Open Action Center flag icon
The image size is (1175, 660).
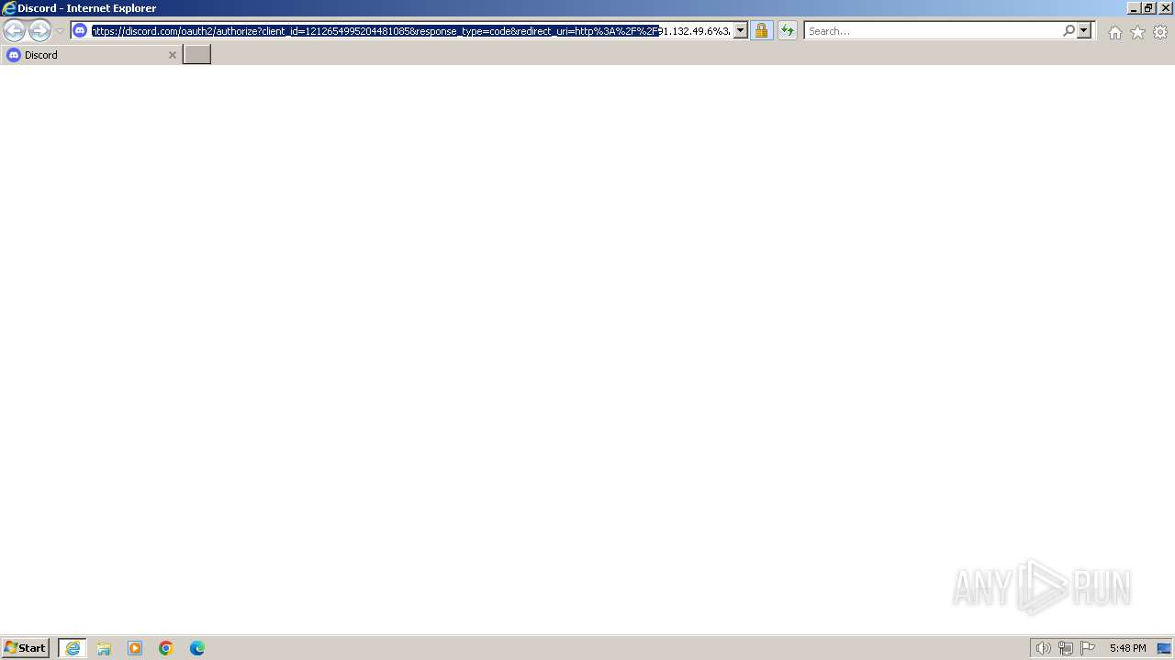pyautogui.click(x=1088, y=648)
